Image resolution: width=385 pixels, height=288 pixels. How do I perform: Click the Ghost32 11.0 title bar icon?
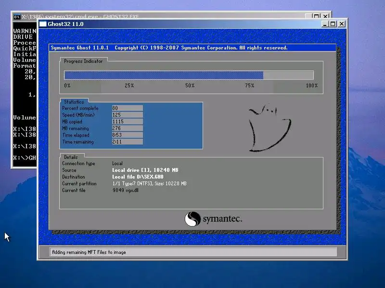point(43,24)
